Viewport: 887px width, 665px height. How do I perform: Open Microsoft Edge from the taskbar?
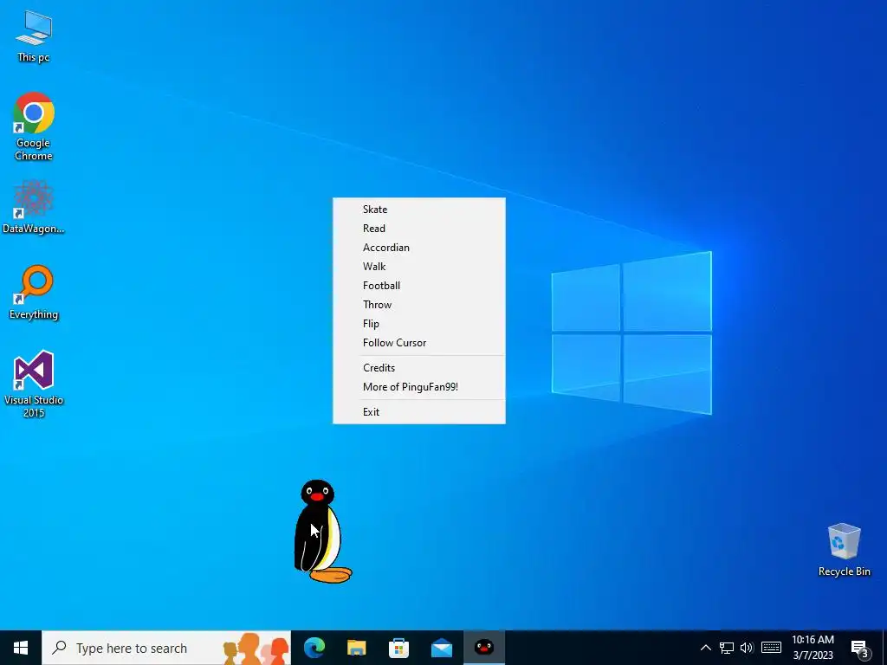tap(314, 648)
